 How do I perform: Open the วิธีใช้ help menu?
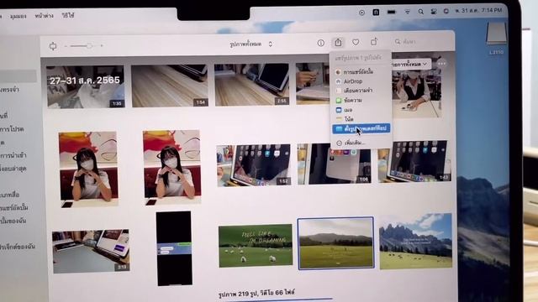(x=67, y=16)
